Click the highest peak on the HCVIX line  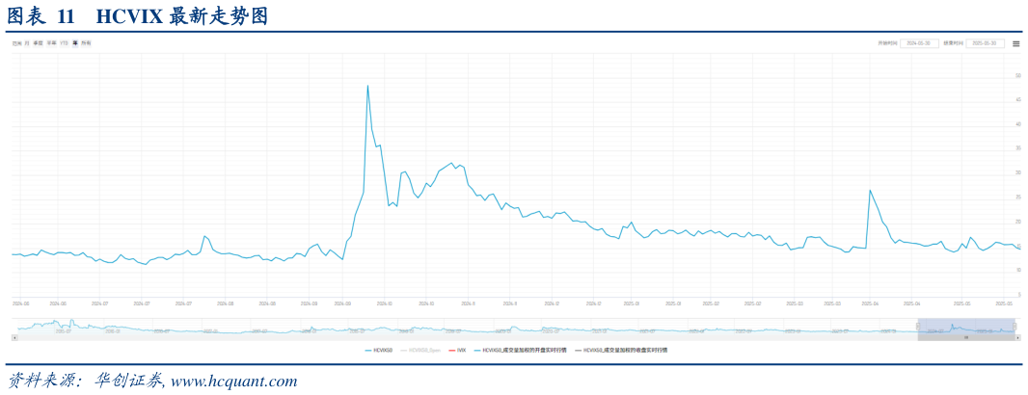pyautogui.click(x=367, y=86)
